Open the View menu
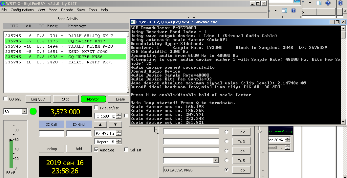Image resolution: width=347 pixels, height=178 pixels. [41, 10]
